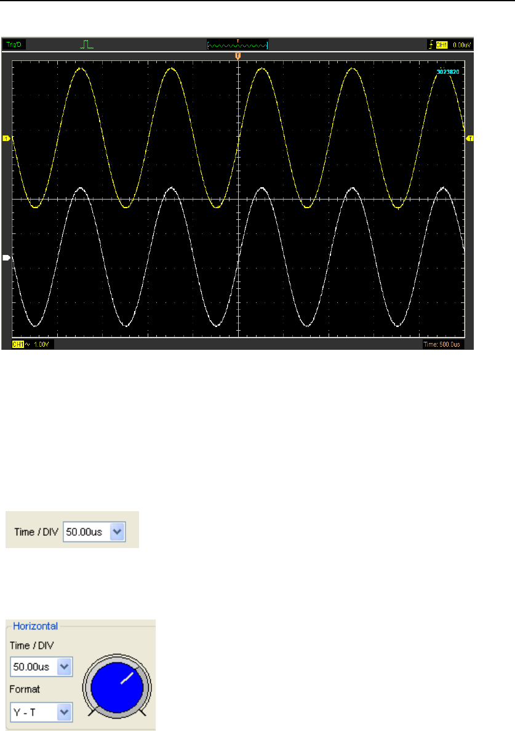
Task: Click the blue horizontal timebase knob
Action: tap(117, 686)
